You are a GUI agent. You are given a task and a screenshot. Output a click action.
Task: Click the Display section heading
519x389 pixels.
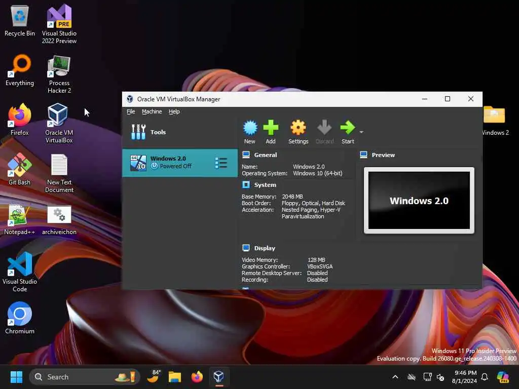[x=265, y=248]
